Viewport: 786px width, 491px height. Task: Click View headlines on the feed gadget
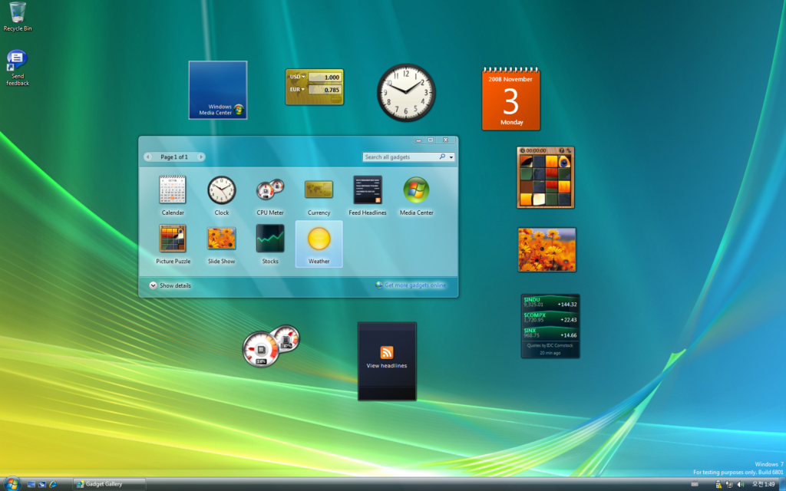[x=387, y=366]
